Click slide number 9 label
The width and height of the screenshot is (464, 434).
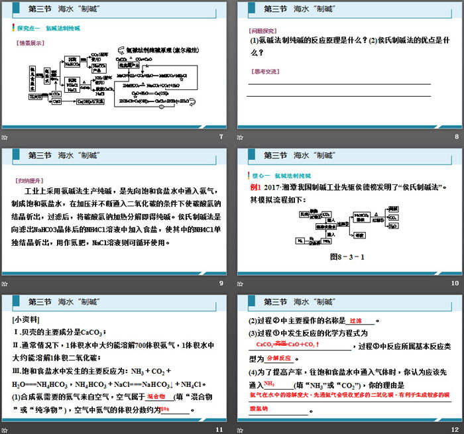tap(221, 283)
